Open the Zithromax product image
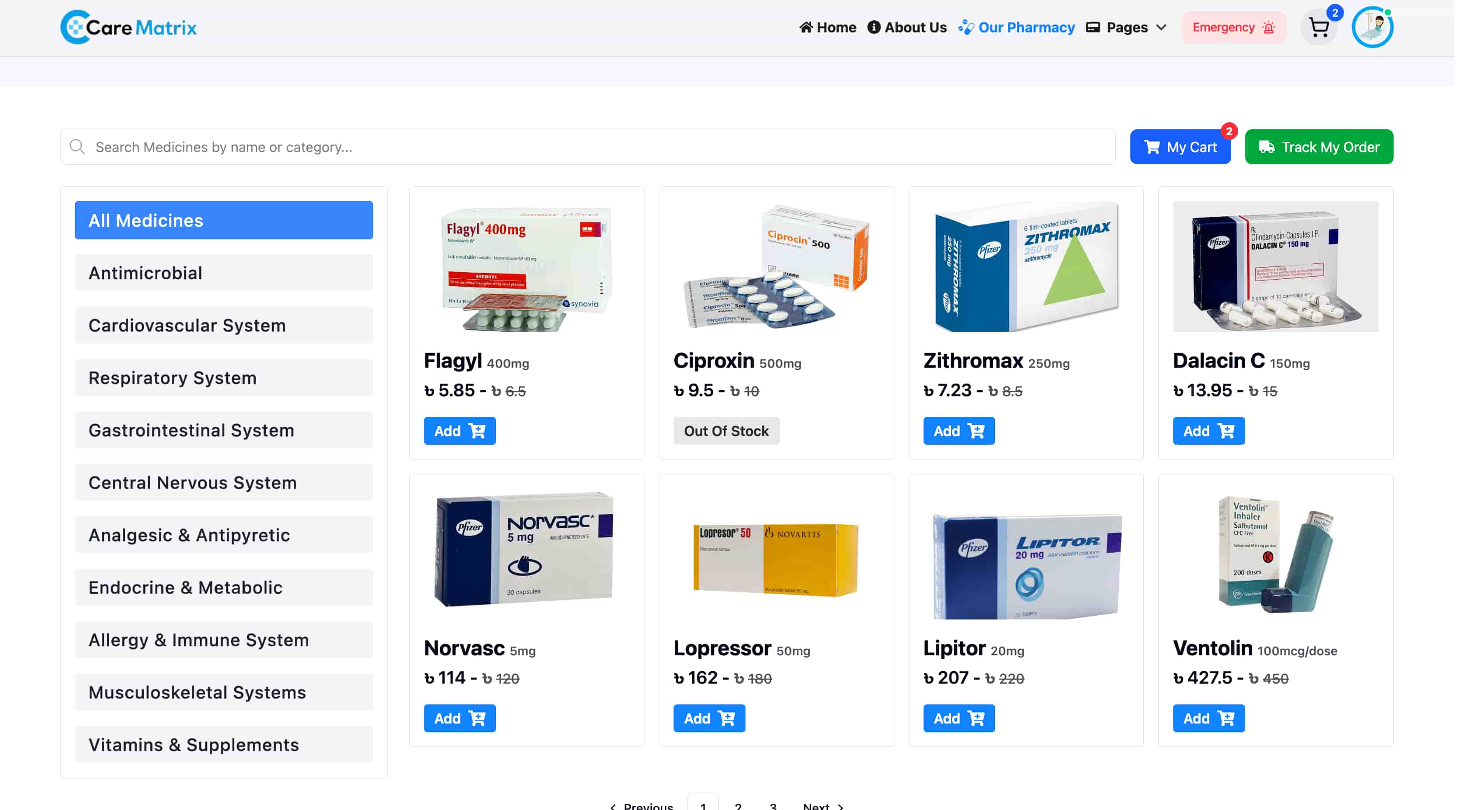 [1028, 267]
